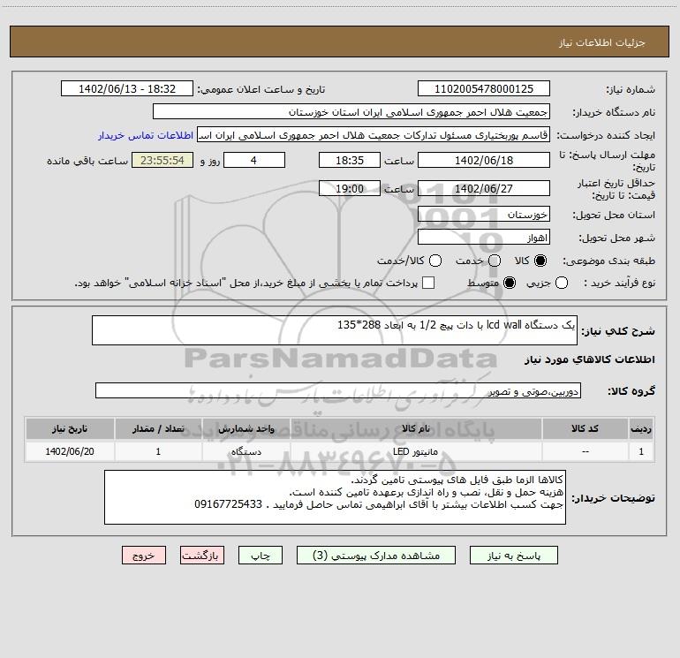
Task: Click the deadline time field 18:35
Action: [350, 160]
